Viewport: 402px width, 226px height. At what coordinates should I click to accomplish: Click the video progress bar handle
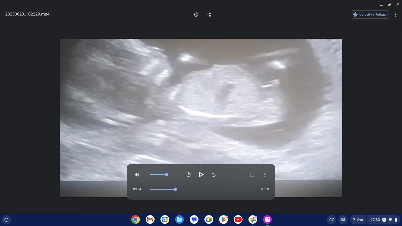[x=175, y=189]
